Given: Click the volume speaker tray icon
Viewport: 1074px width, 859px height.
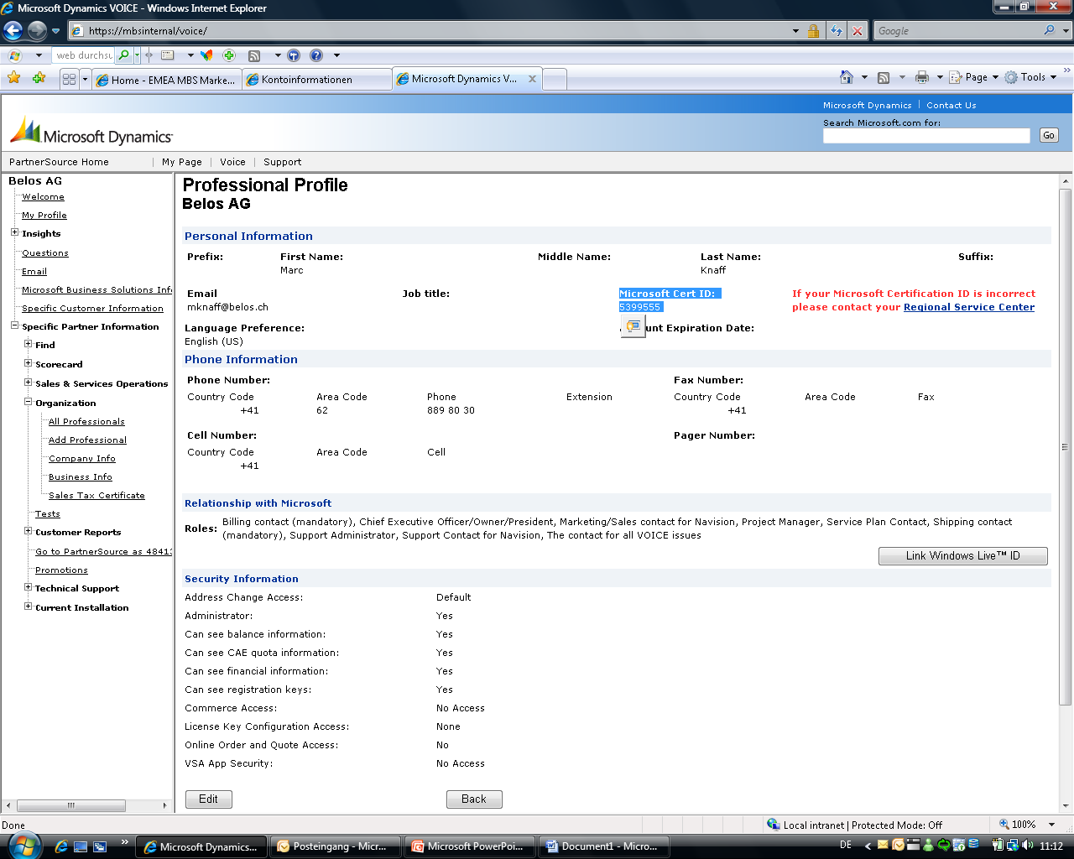Looking at the screenshot, I should [1028, 846].
